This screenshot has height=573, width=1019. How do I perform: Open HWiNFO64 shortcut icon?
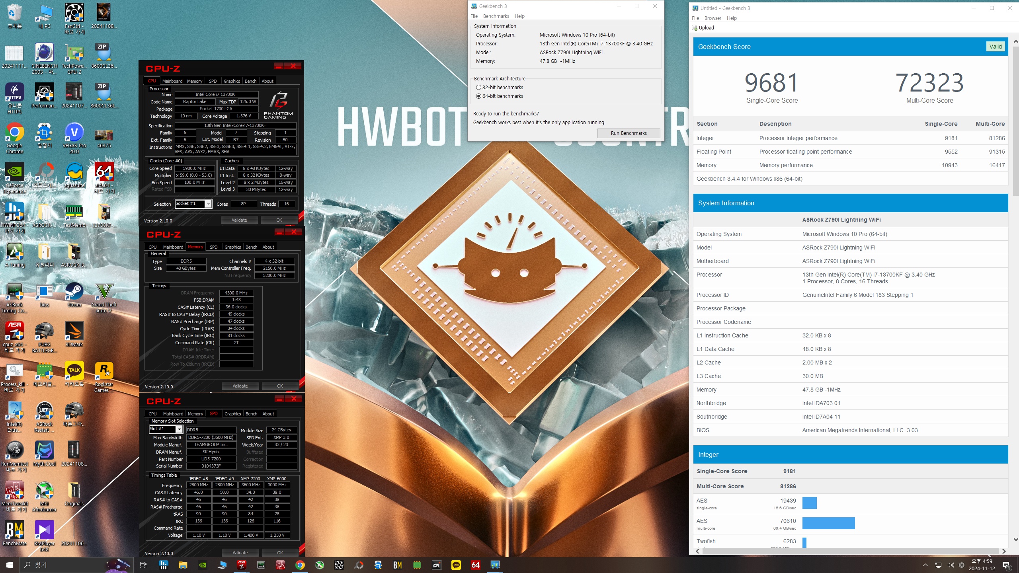14,217
